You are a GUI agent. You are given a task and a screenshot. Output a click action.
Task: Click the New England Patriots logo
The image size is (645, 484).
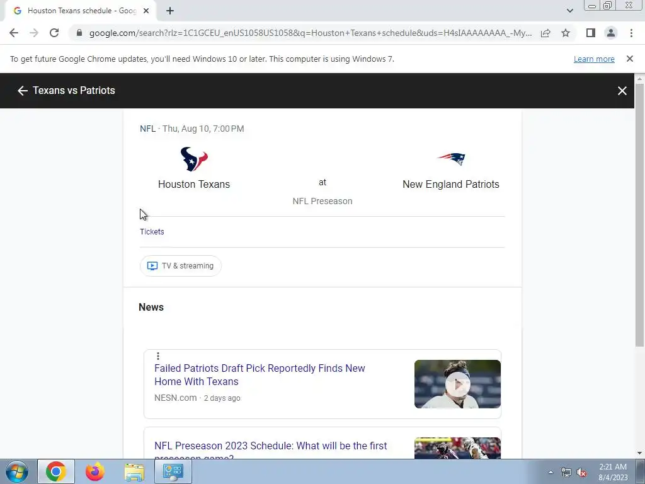451,159
